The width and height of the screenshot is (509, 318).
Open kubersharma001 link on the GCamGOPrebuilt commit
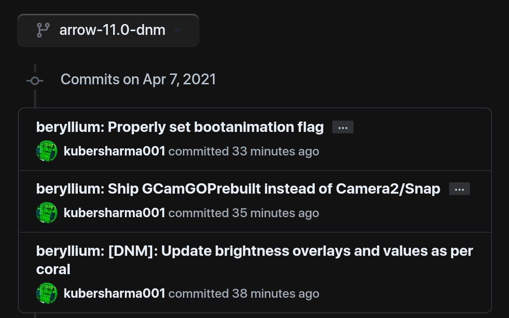coord(114,213)
